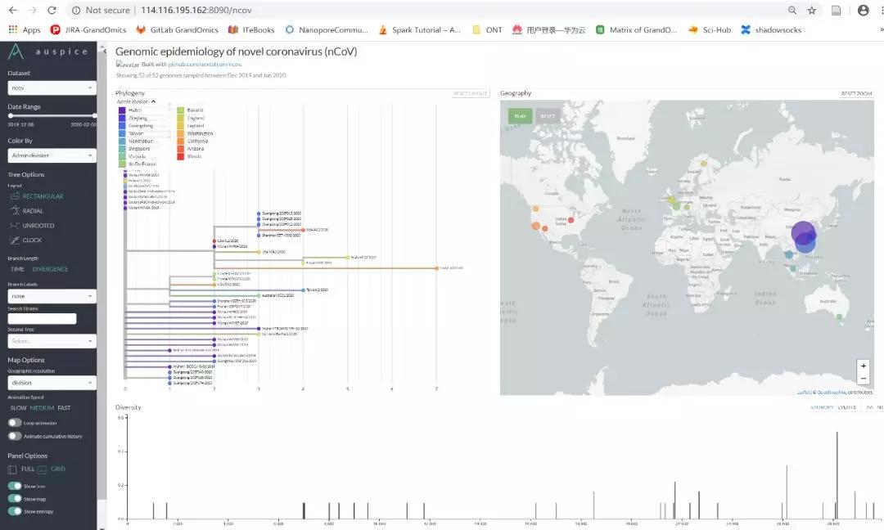The height and width of the screenshot is (530, 884).
Task: Click the browser address bar URL
Action: 196,10
